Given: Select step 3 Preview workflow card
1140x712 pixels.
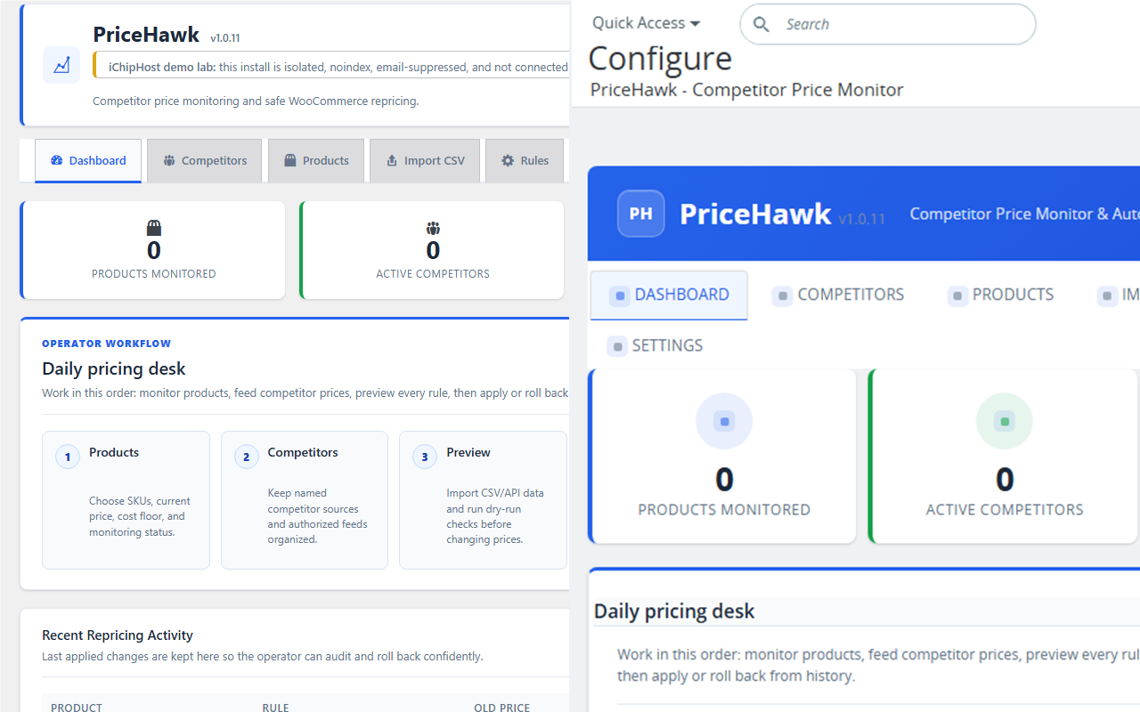Looking at the screenshot, I should (483, 500).
